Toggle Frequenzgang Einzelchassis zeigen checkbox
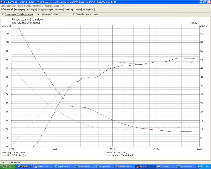 pos(3,14)
